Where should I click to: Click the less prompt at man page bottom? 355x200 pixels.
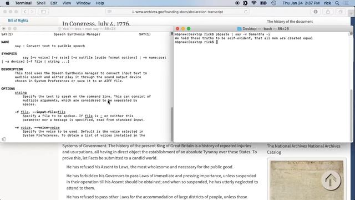coord(3,139)
